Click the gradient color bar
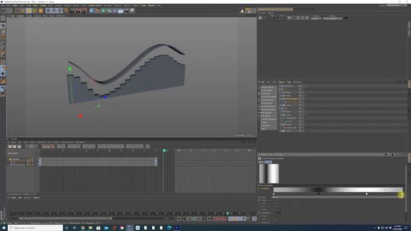The image size is (411, 231). (x=338, y=190)
